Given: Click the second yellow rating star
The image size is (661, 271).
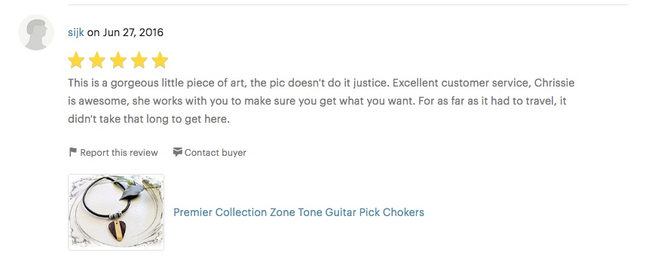Looking at the screenshot, I should click(x=97, y=60).
